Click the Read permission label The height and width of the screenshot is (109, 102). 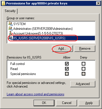click(x=14, y=69)
